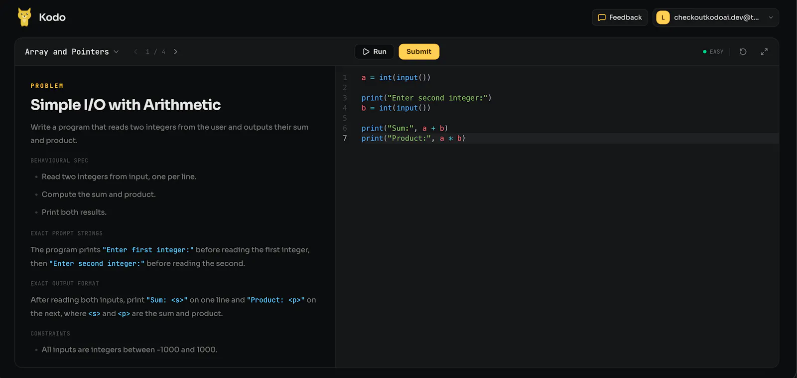Click the "Product: <p>" format string
This screenshot has height=378, width=797.
point(275,300)
